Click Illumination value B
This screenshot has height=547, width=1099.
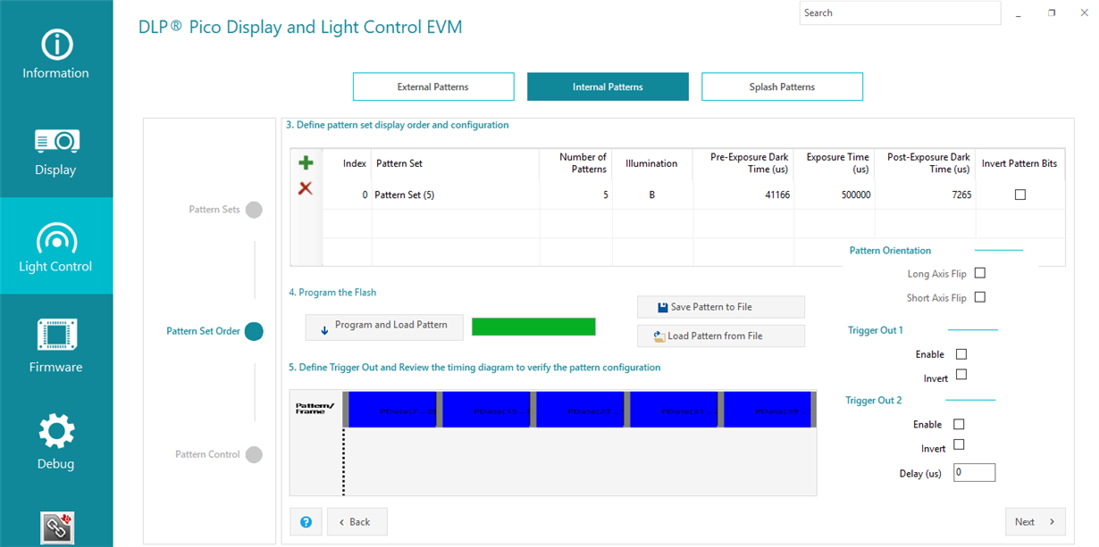point(652,195)
